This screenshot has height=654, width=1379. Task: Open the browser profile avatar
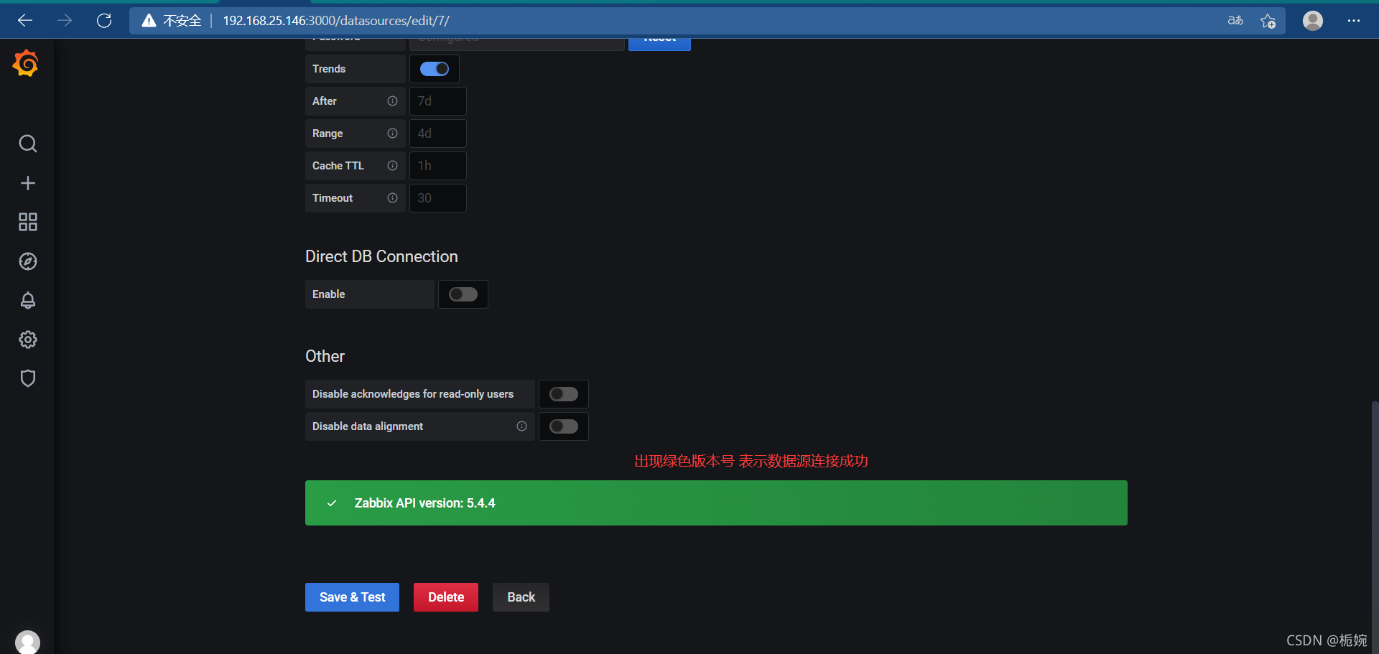(x=1313, y=21)
